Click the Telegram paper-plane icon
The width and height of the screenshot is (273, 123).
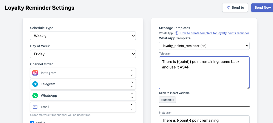click(x=35, y=84)
